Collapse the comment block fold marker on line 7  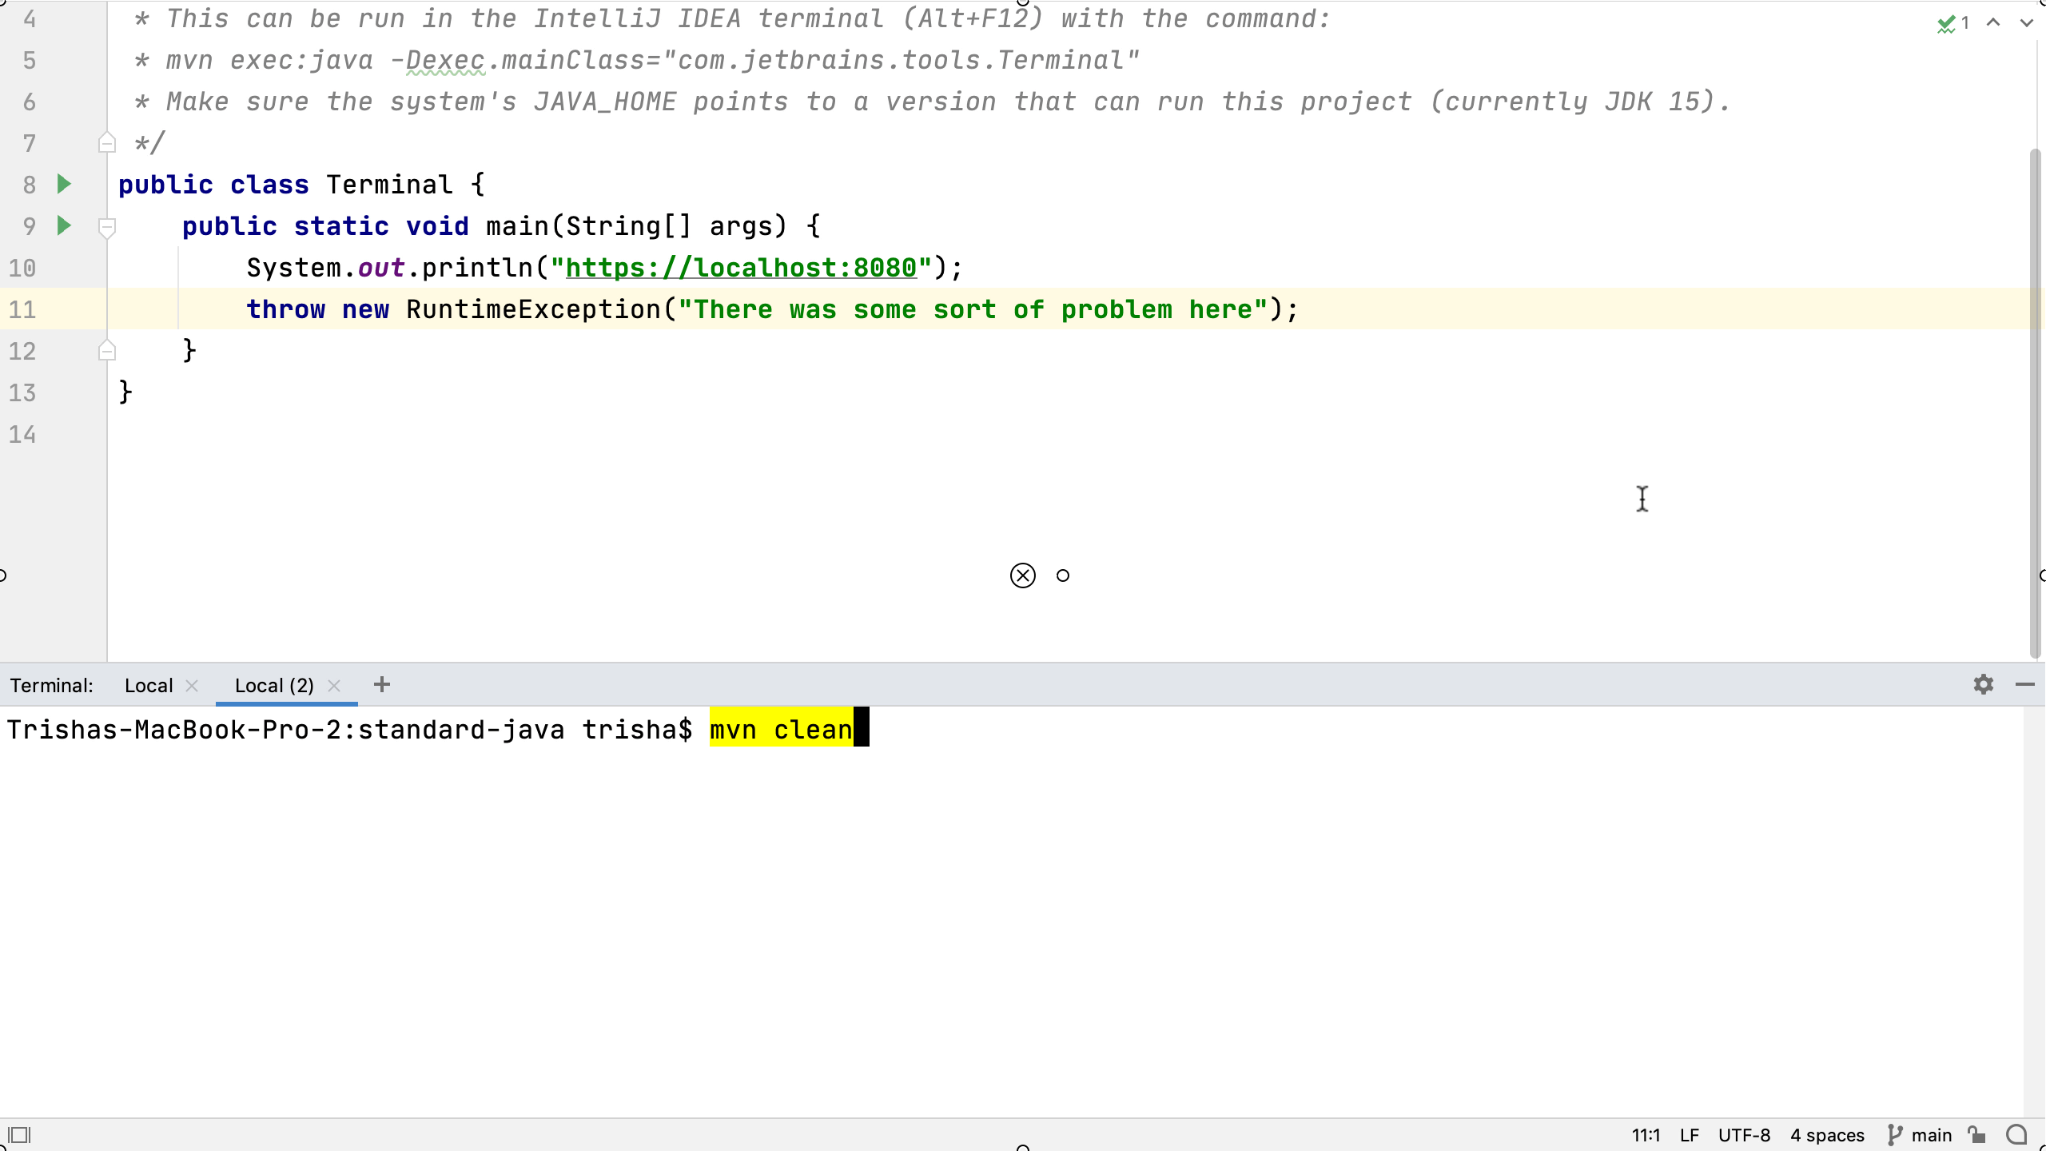(x=106, y=144)
